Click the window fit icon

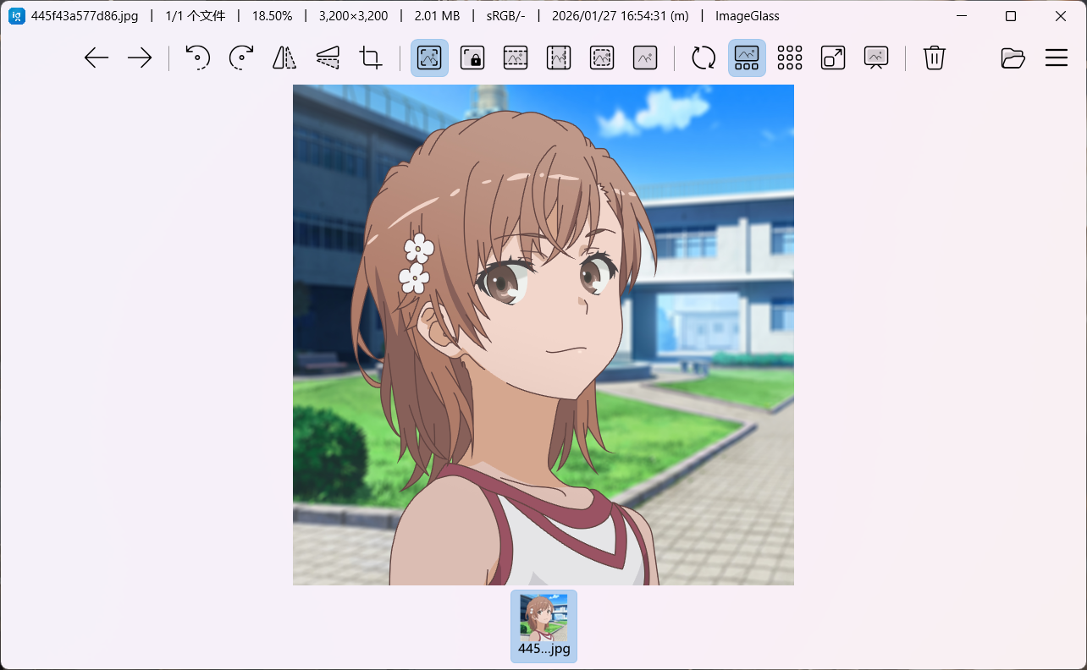pos(833,58)
